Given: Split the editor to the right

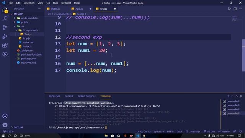Looking at the screenshot, I should pos(235,9).
